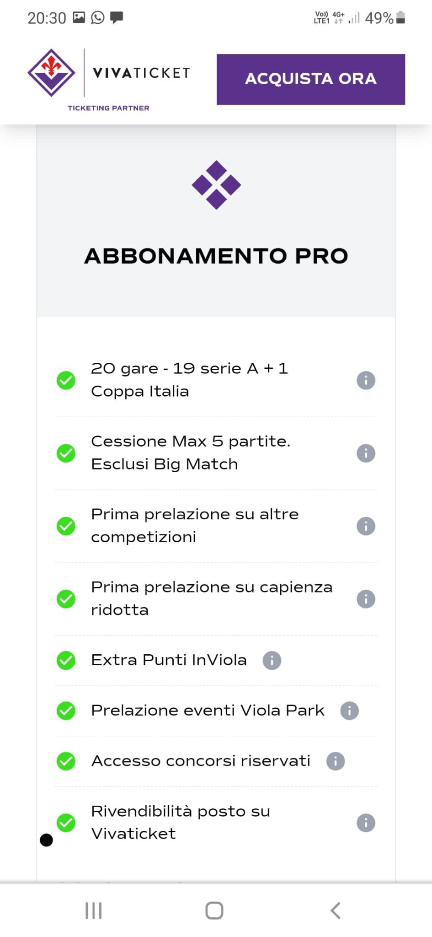Click the Fiorentina club logo

(x=51, y=72)
